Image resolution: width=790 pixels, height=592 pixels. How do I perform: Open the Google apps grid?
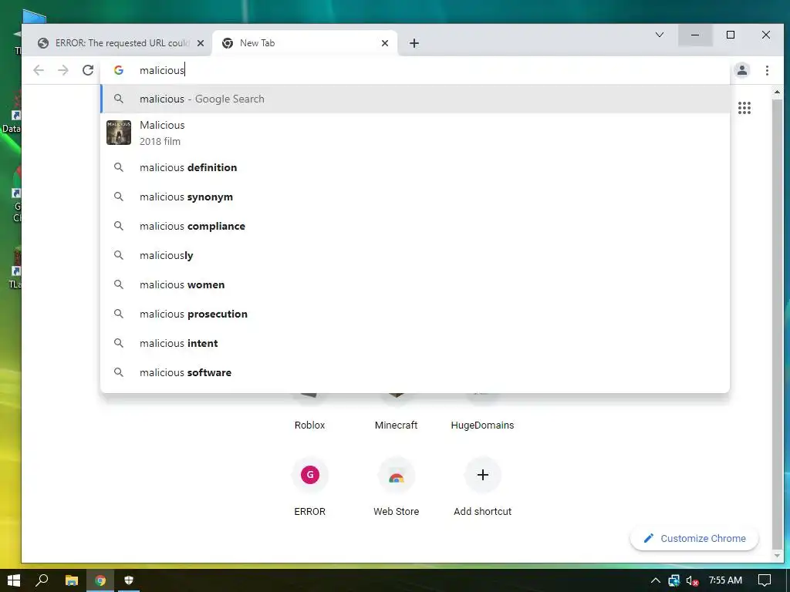coord(744,108)
